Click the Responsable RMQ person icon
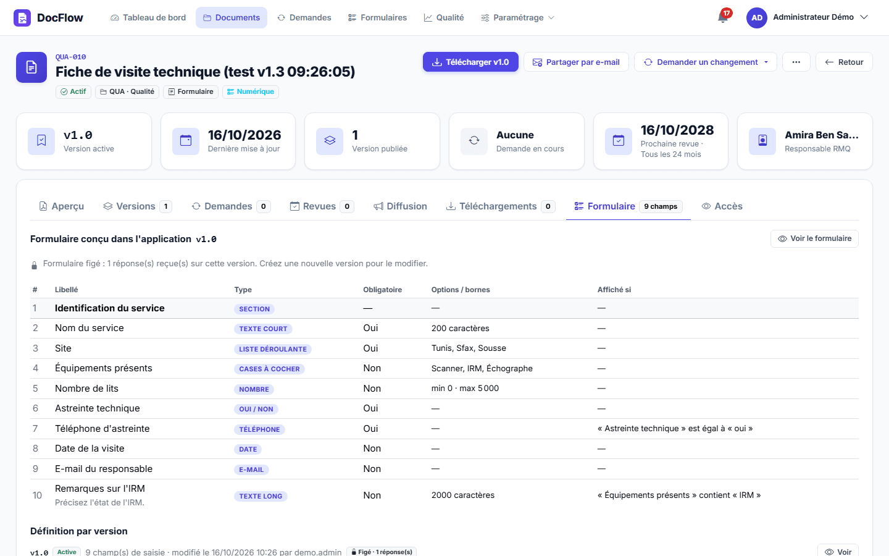This screenshot has width=889, height=556. click(x=762, y=141)
